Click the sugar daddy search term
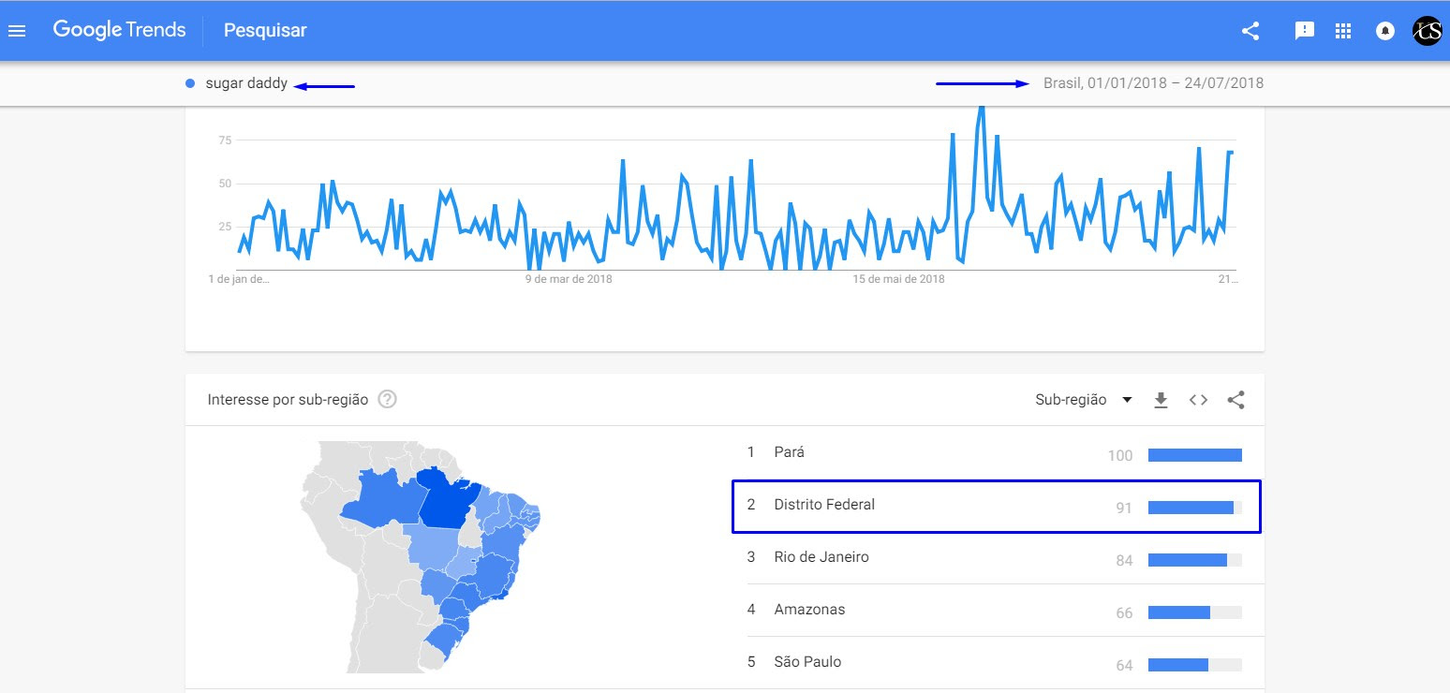Image resolution: width=1450 pixels, height=693 pixels. 246,83
